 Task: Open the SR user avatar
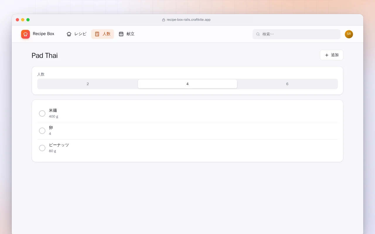click(349, 34)
